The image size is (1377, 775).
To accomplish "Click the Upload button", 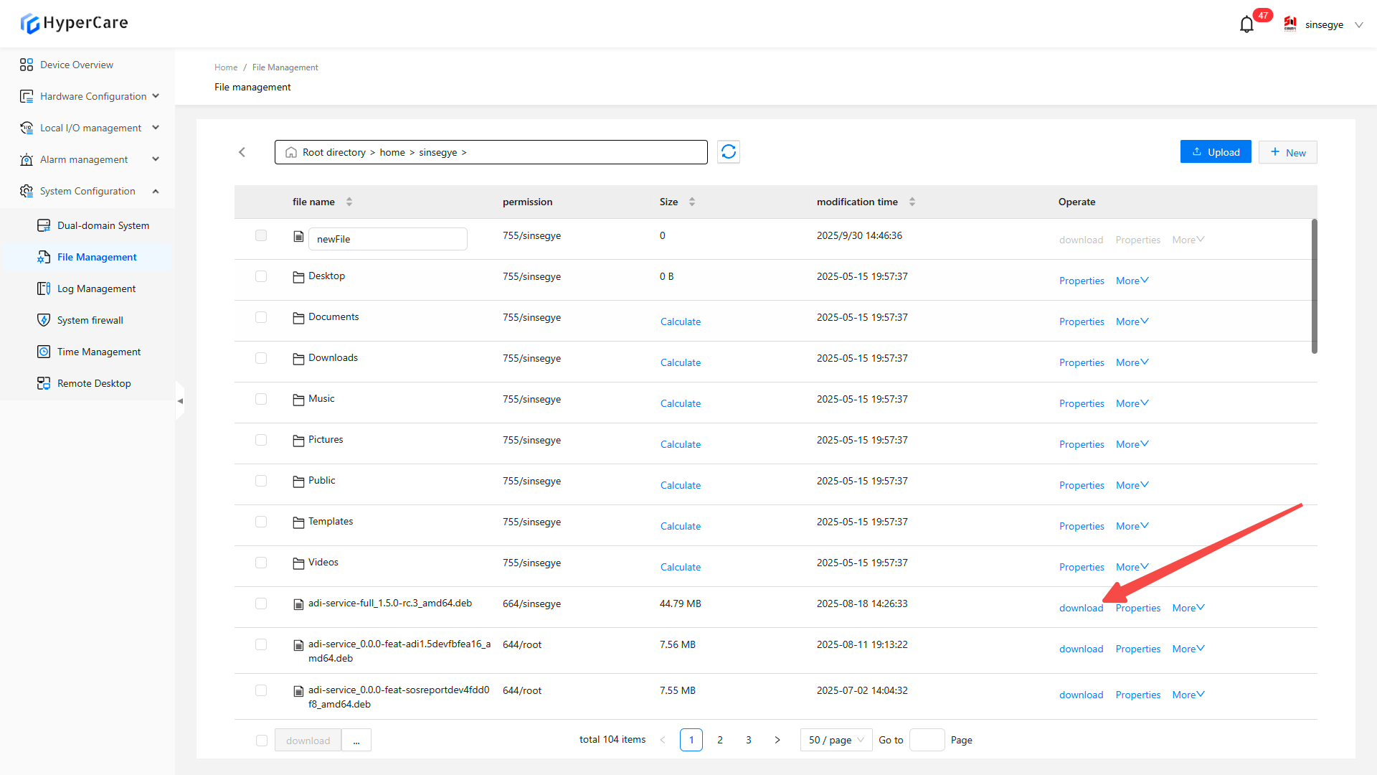I will (1216, 152).
